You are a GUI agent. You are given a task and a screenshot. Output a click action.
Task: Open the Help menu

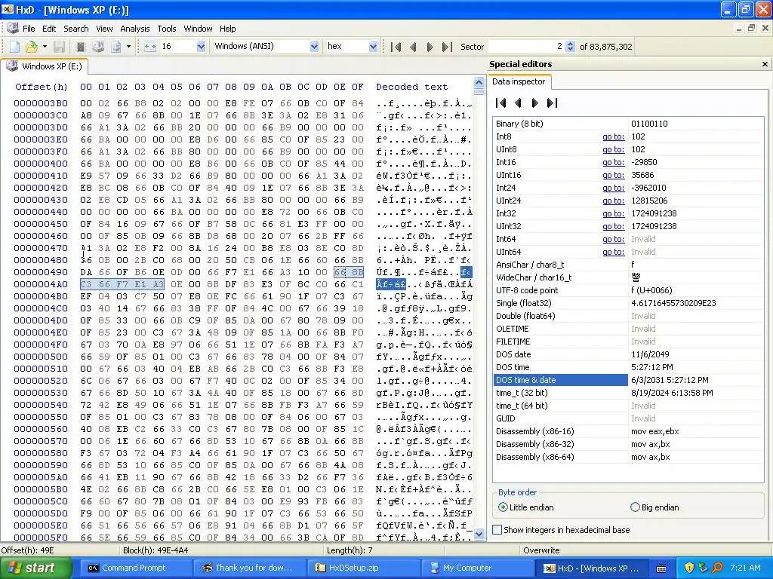click(227, 29)
